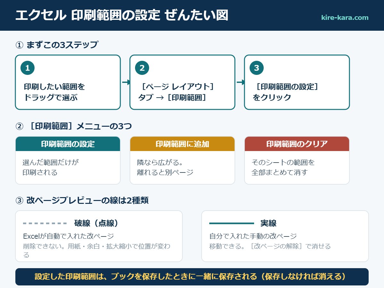Click the text 自分で入れた手動の改ページ

click(253, 236)
